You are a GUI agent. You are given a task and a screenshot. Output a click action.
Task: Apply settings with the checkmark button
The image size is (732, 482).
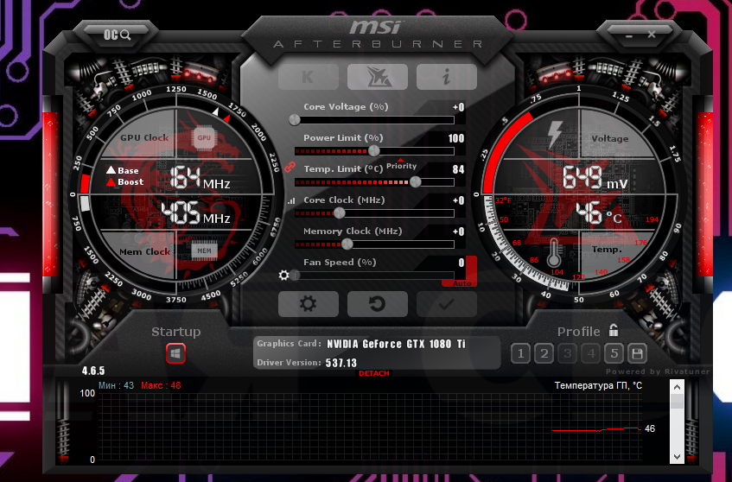446,304
